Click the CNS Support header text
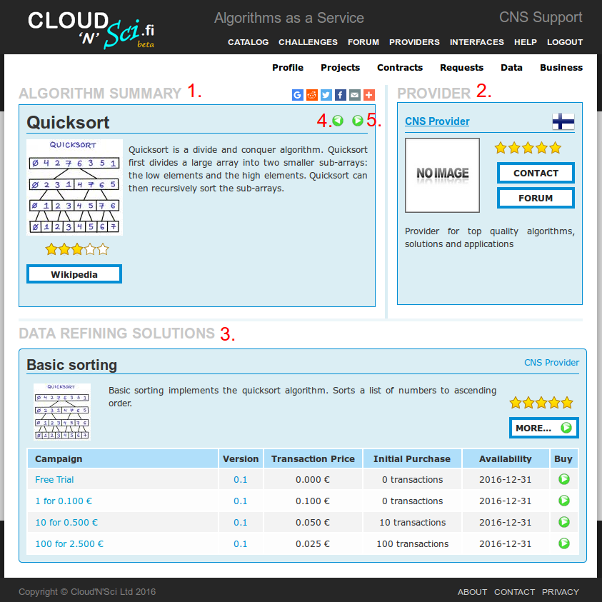Viewport: 602px width, 602px height. (x=541, y=18)
